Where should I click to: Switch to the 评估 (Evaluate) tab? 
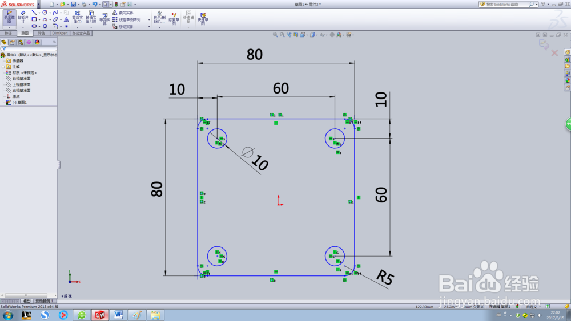coord(42,33)
